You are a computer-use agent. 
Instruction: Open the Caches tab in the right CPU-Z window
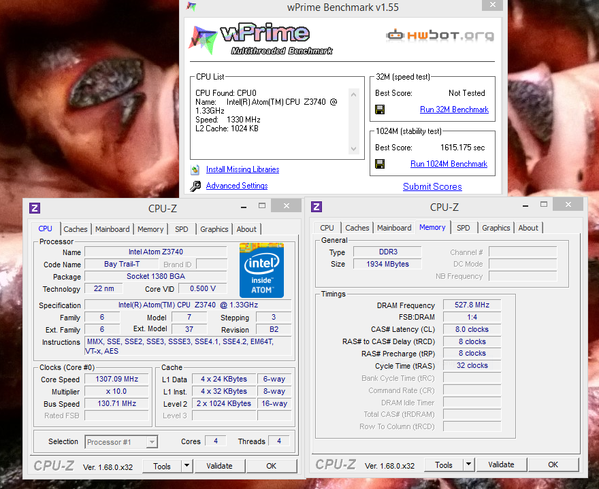tap(357, 228)
